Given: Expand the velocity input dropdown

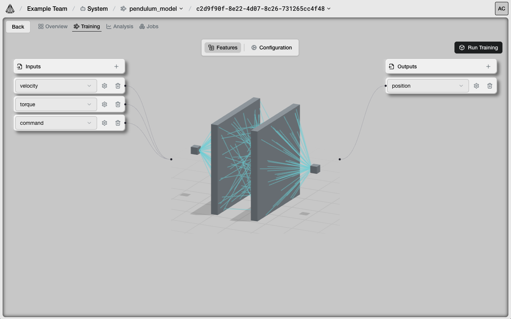Looking at the screenshot, I should [89, 86].
